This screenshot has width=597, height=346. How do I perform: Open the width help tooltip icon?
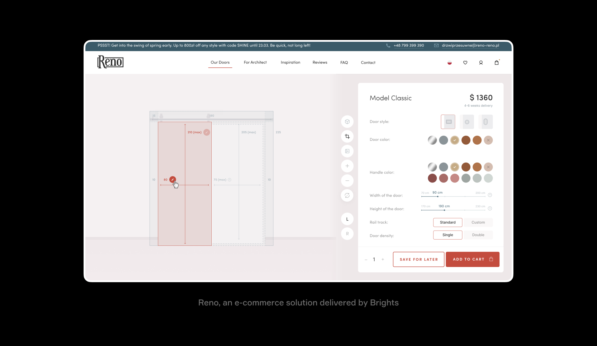click(x=490, y=195)
